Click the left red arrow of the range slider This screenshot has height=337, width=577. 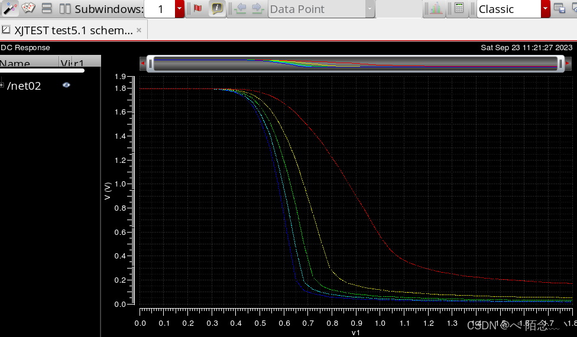[143, 63]
